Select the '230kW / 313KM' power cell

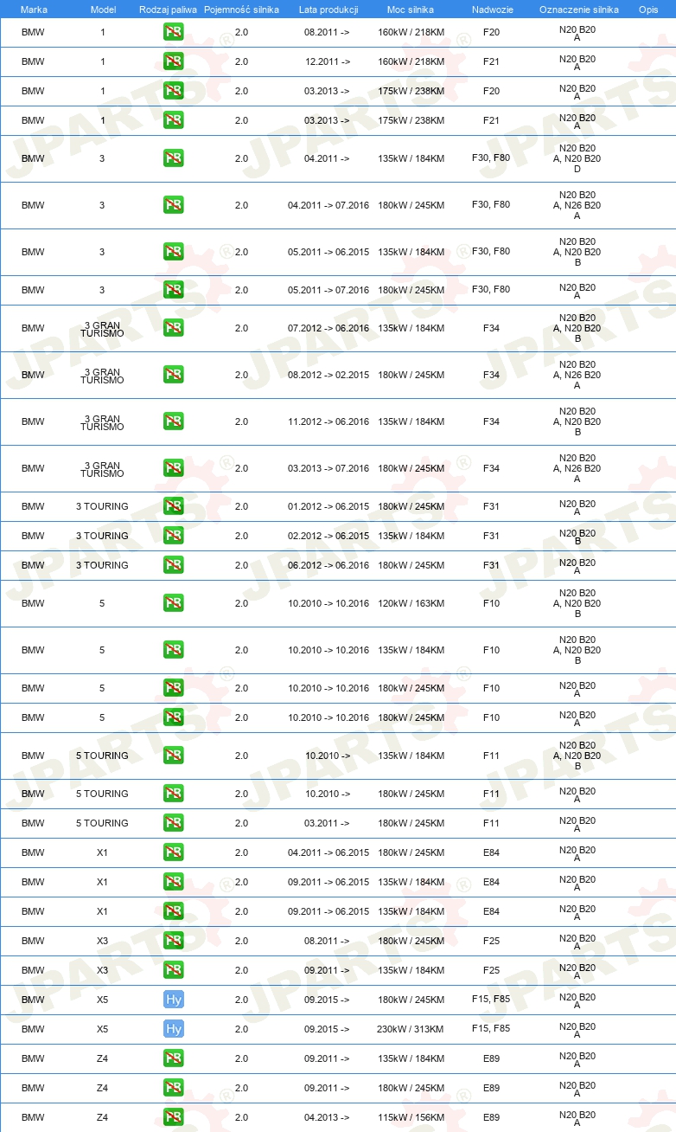point(411,1029)
